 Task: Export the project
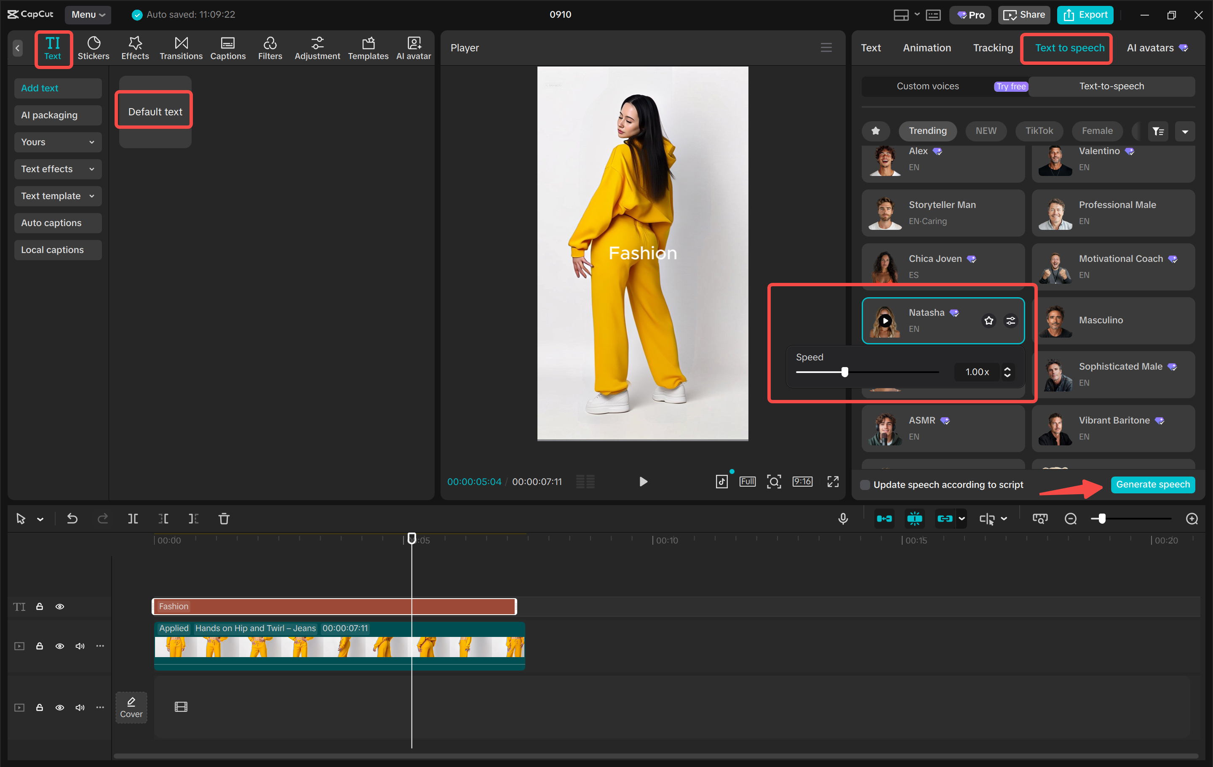[1085, 15]
